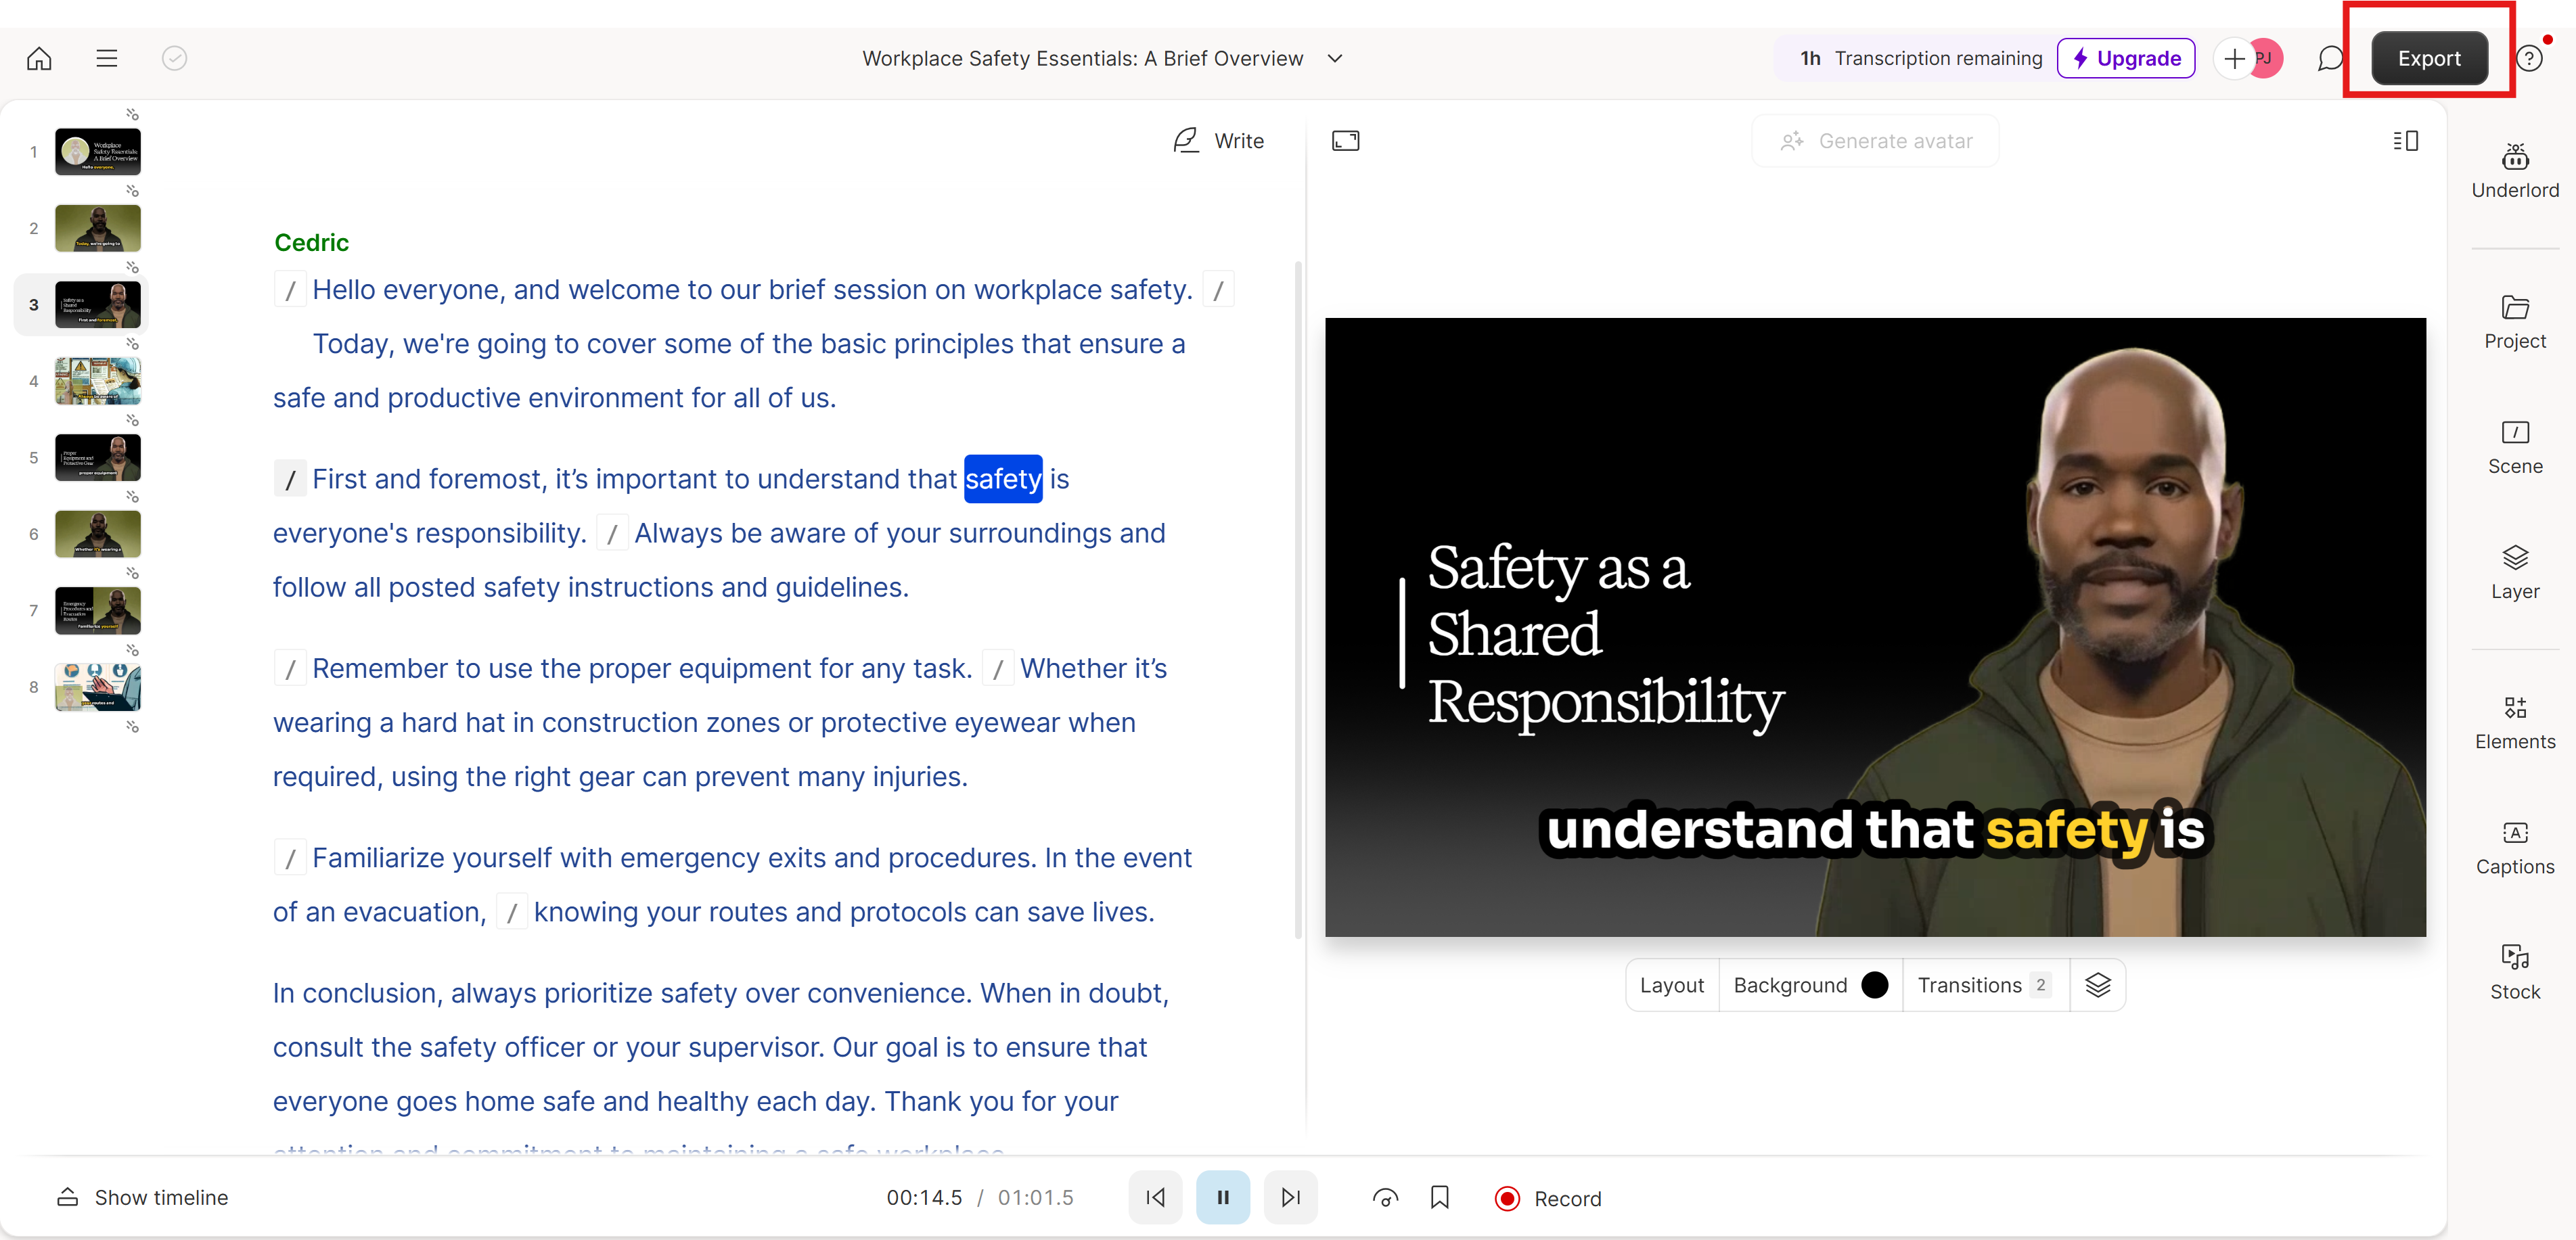Open the Underlord AI panel
The height and width of the screenshot is (1240, 2576).
pos(2514,171)
